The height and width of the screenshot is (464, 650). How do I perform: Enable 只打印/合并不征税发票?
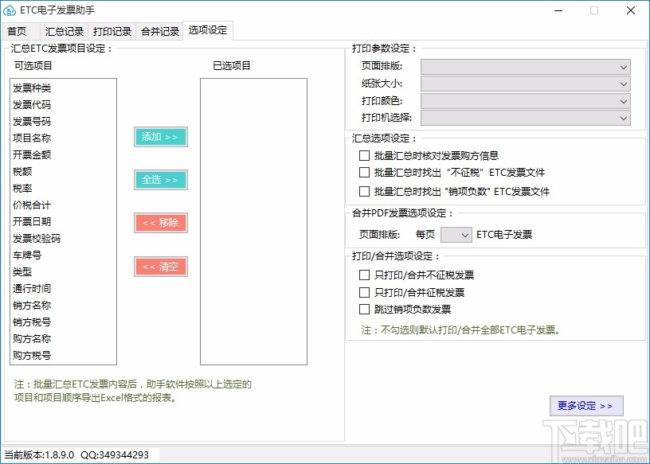pos(364,276)
